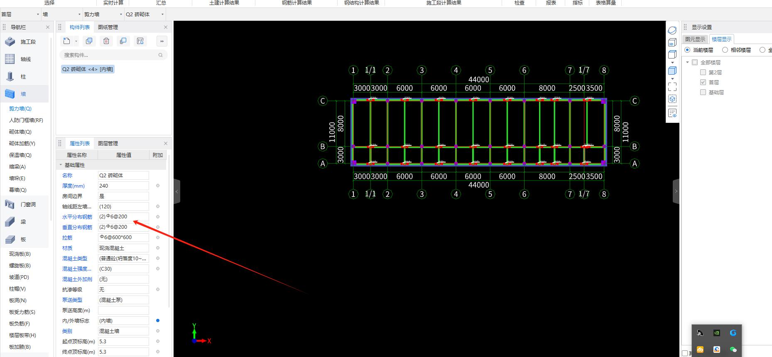This screenshot has width=772, height=357.
Task: Select 砌体墙(Q) in the wall list
Action: tap(20, 132)
